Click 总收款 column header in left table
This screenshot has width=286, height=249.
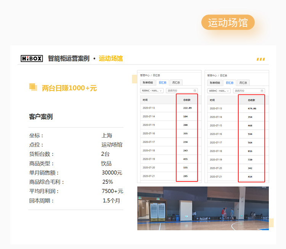coord(187,100)
